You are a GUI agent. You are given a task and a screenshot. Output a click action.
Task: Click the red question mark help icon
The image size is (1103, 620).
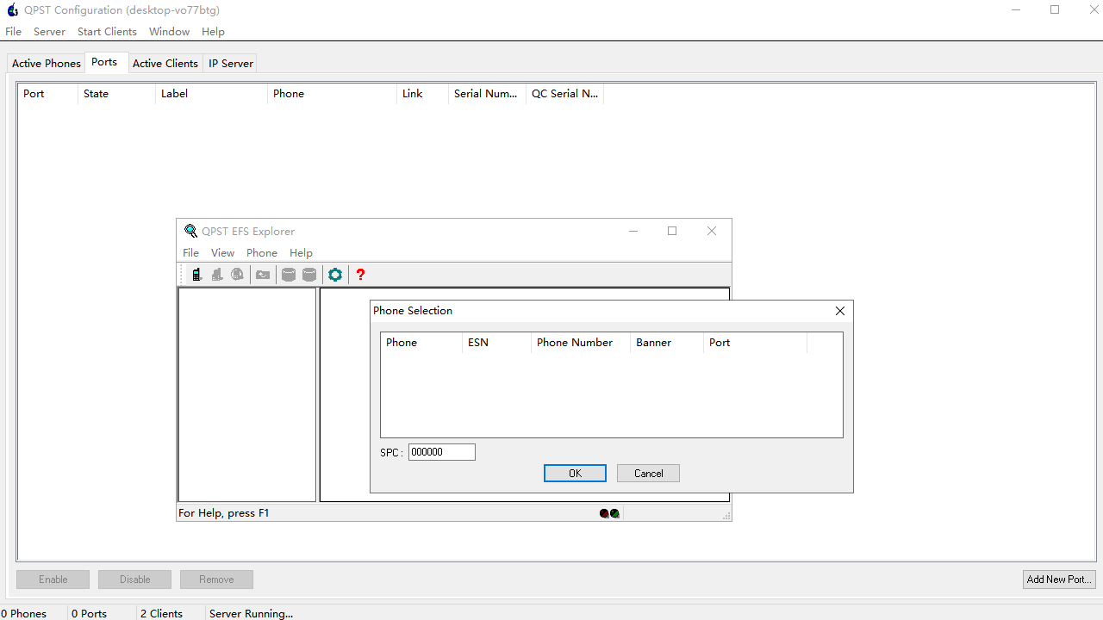click(x=360, y=275)
